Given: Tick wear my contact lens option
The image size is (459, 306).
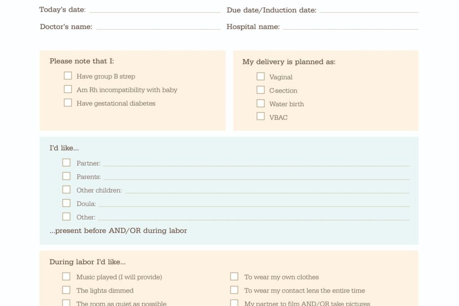Looking at the screenshot, I should coord(234,290).
